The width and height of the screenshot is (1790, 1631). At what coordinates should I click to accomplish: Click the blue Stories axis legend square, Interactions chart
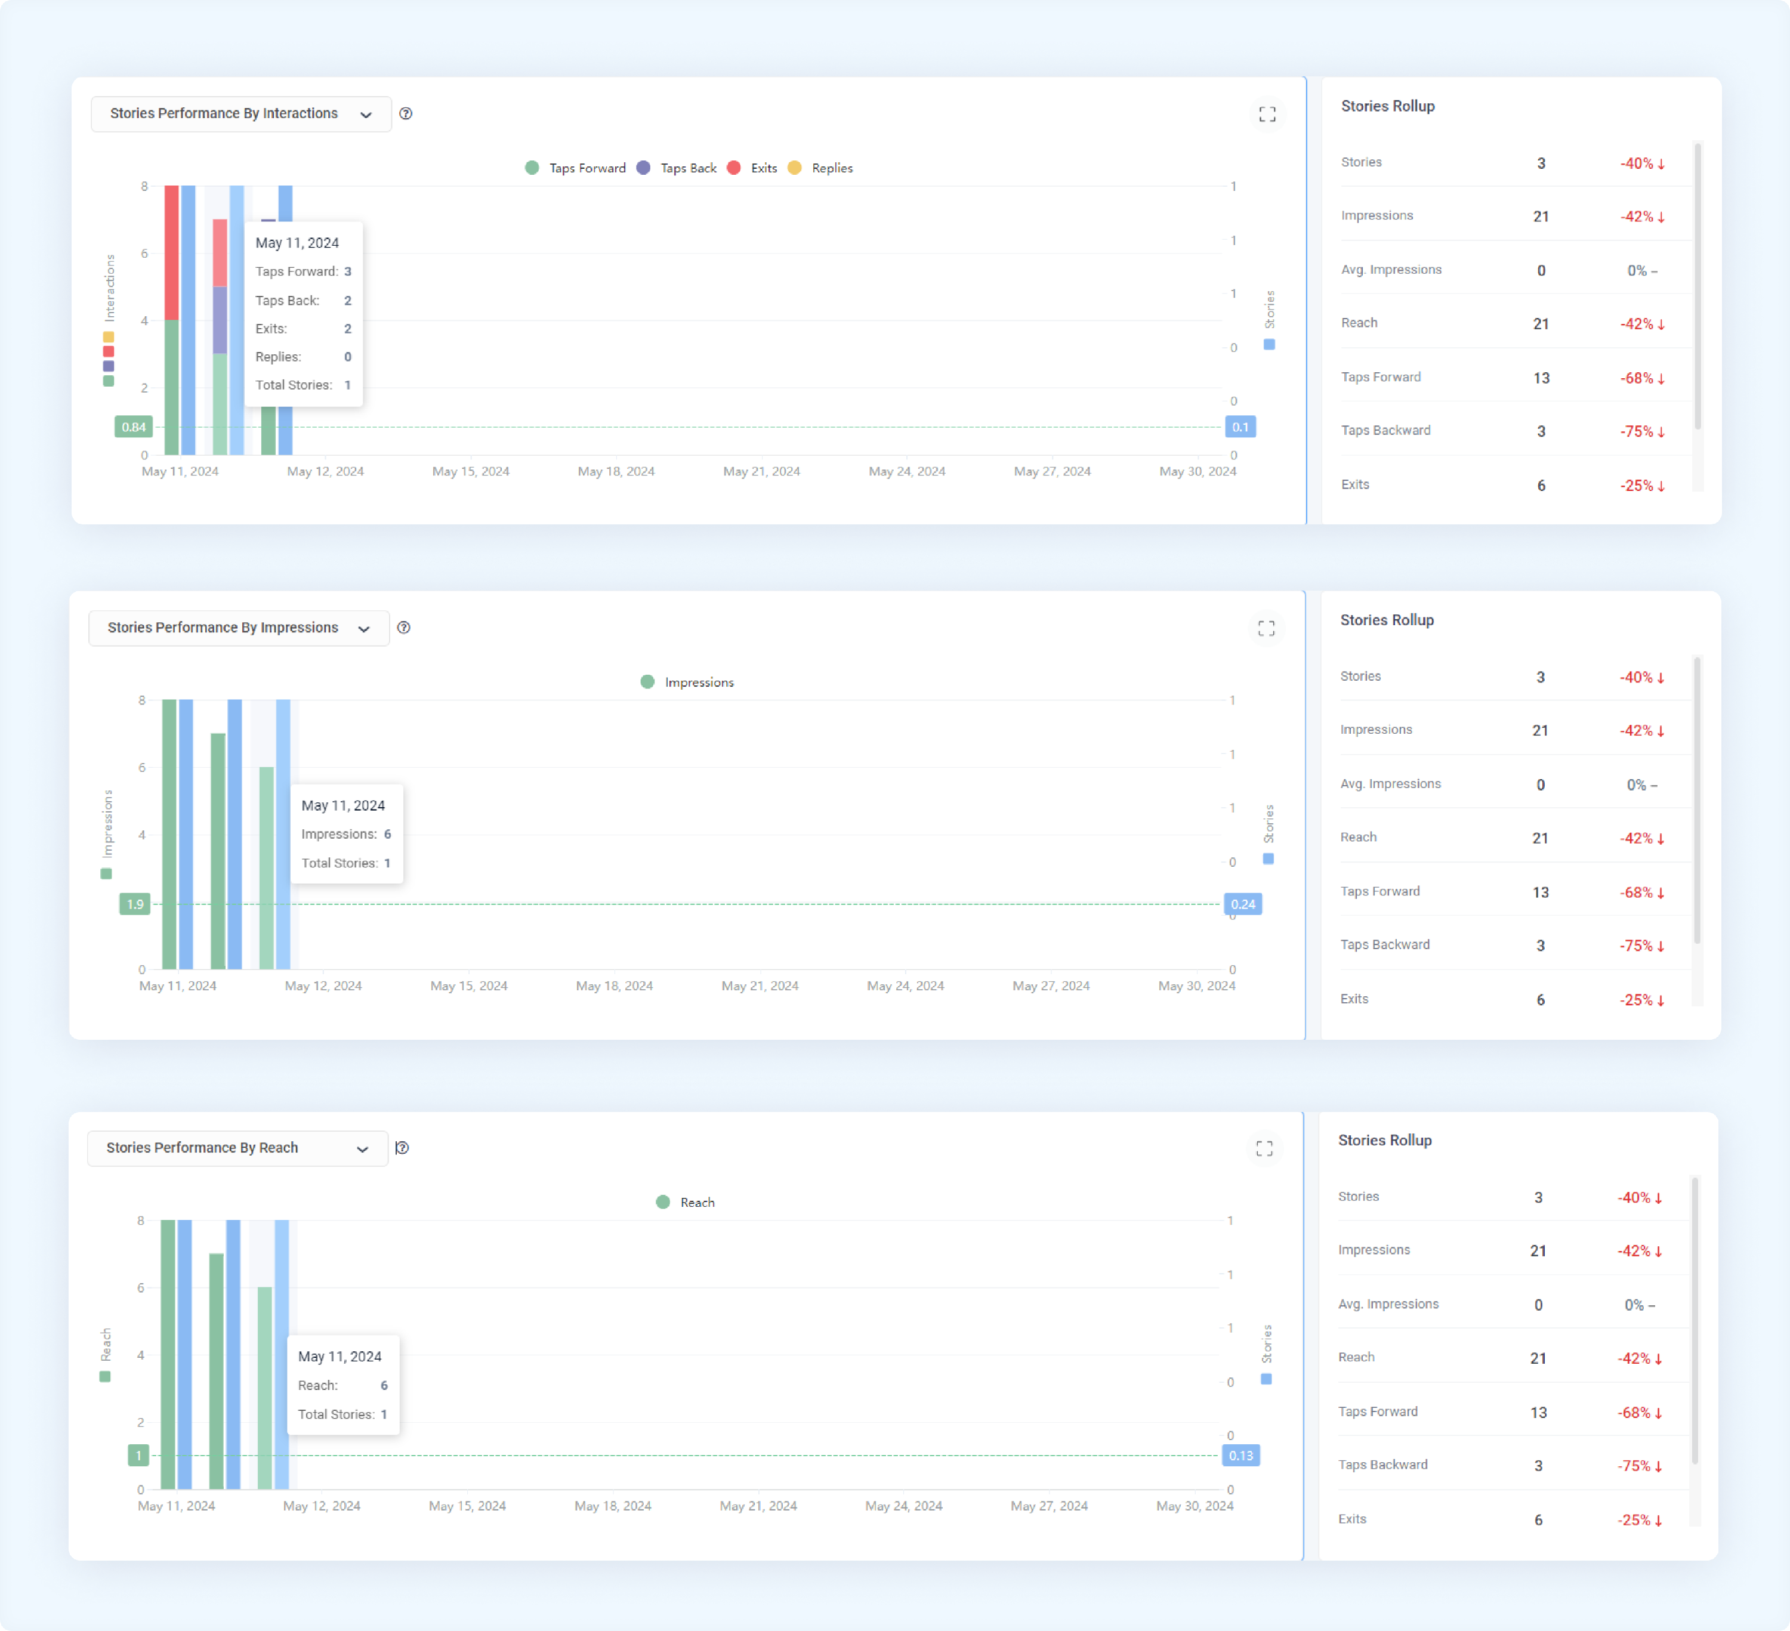click(x=1270, y=344)
